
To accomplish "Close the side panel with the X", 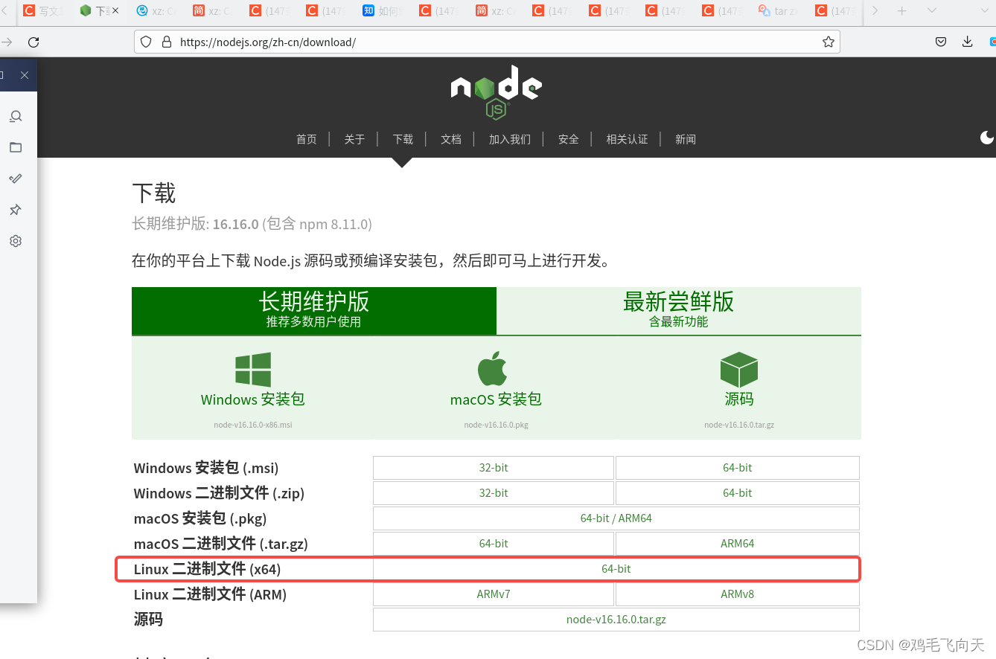I will coord(25,75).
